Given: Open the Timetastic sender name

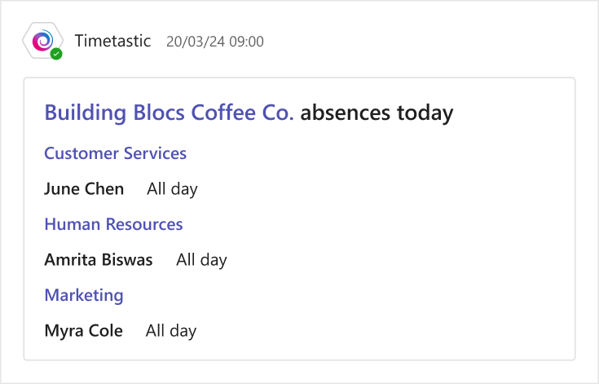Looking at the screenshot, I should [112, 41].
